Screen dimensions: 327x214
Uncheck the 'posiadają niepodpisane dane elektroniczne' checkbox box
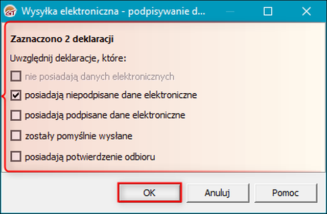pos(16,95)
